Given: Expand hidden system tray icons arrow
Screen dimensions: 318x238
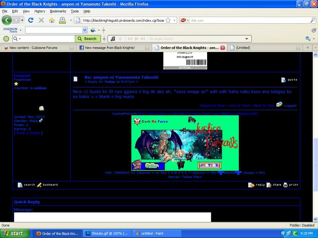Looking at the screenshot, I should coord(283,233).
